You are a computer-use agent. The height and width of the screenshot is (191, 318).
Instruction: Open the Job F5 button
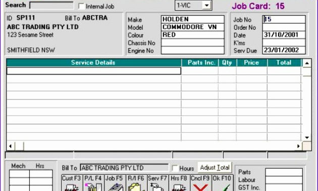click(x=115, y=183)
